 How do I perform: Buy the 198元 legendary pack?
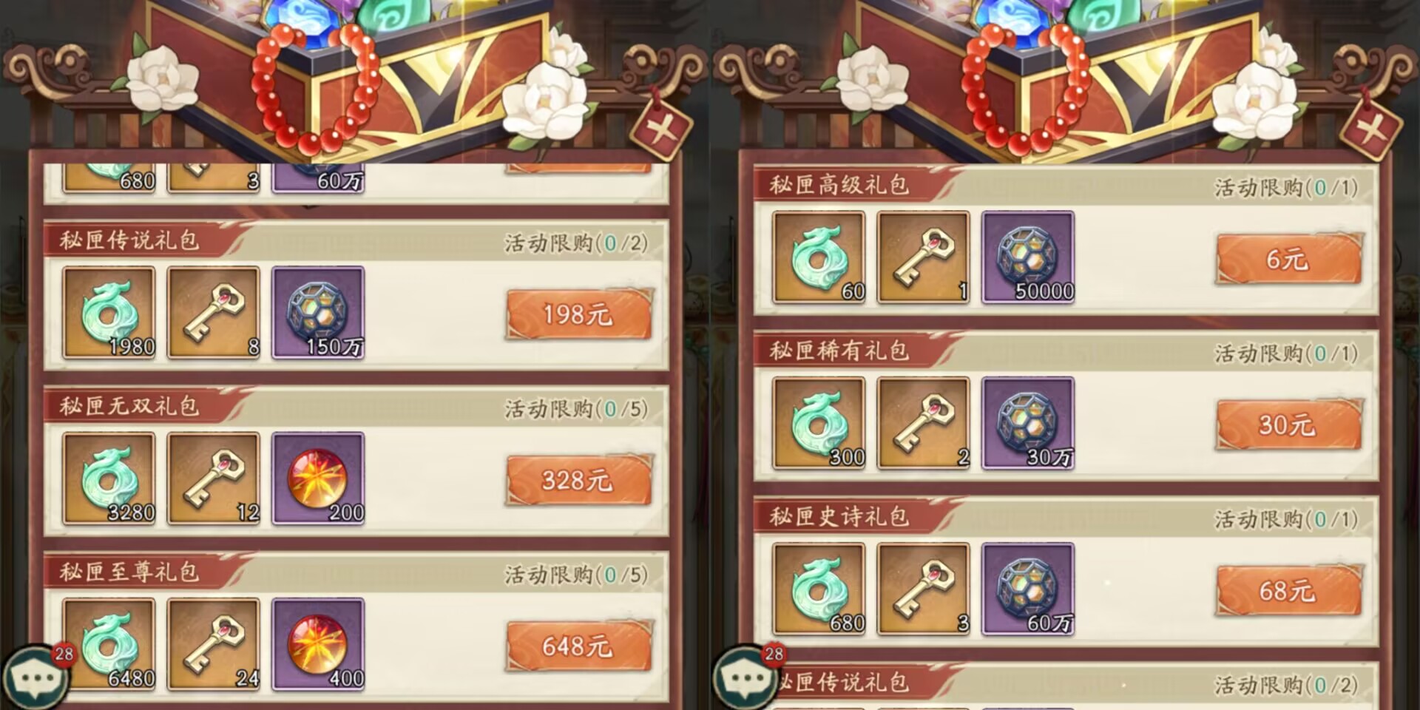(579, 314)
